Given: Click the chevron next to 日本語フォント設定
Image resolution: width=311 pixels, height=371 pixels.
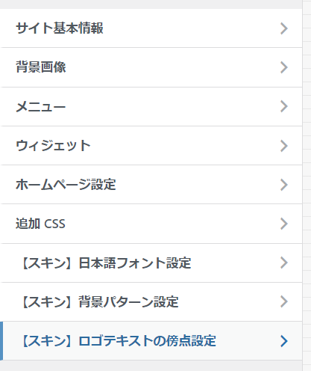Looking at the screenshot, I should click(284, 263).
